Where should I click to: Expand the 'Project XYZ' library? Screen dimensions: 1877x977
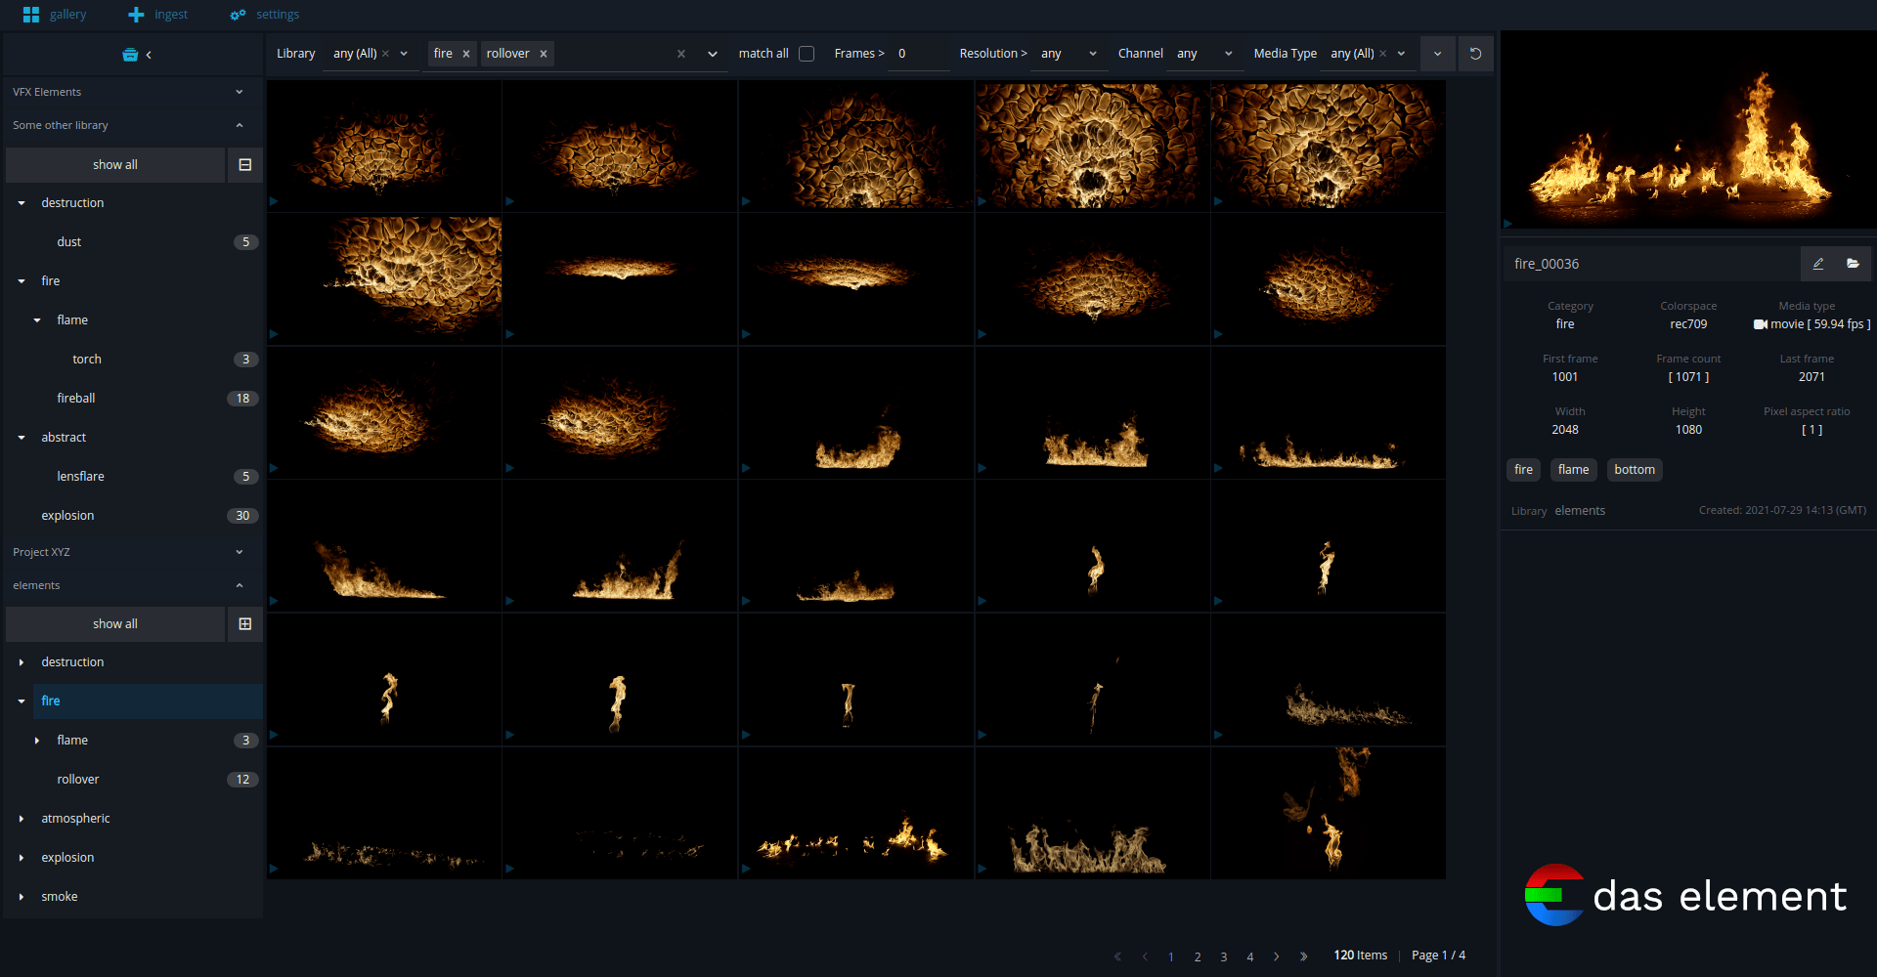pyautogui.click(x=238, y=552)
